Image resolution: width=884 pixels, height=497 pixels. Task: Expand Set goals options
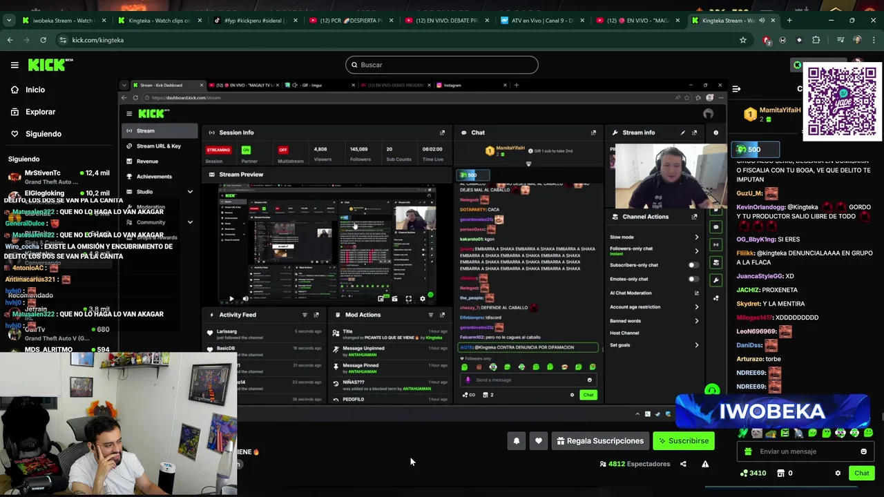pyautogui.click(x=696, y=345)
